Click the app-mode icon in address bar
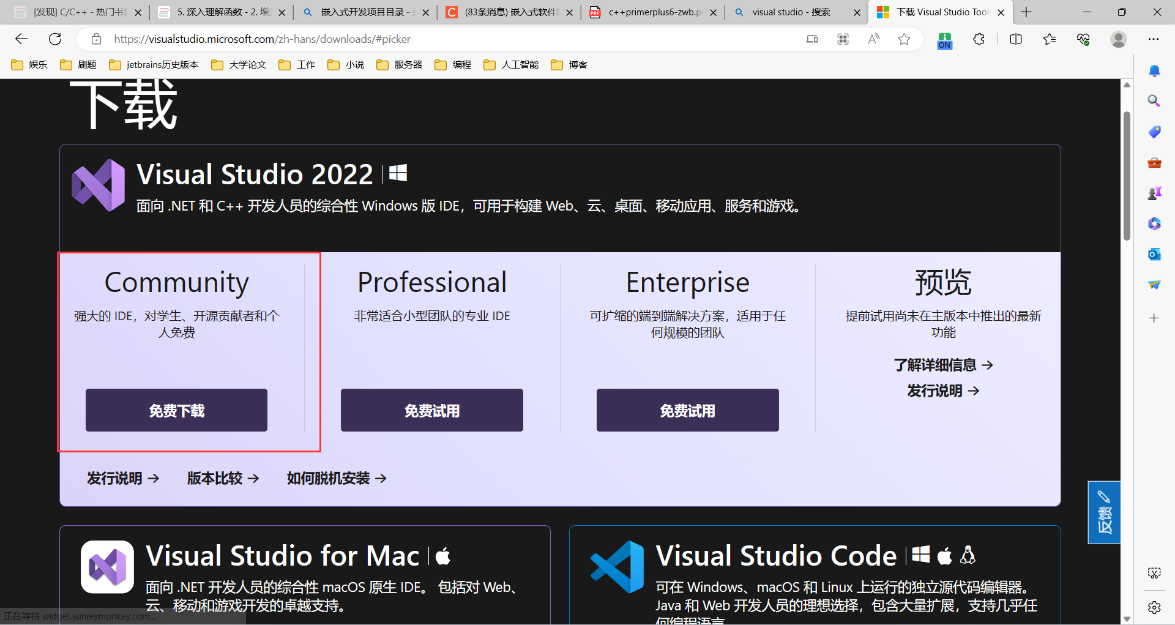Image resolution: width=1175 pixels, height=625 pixels. click(812, 39)
